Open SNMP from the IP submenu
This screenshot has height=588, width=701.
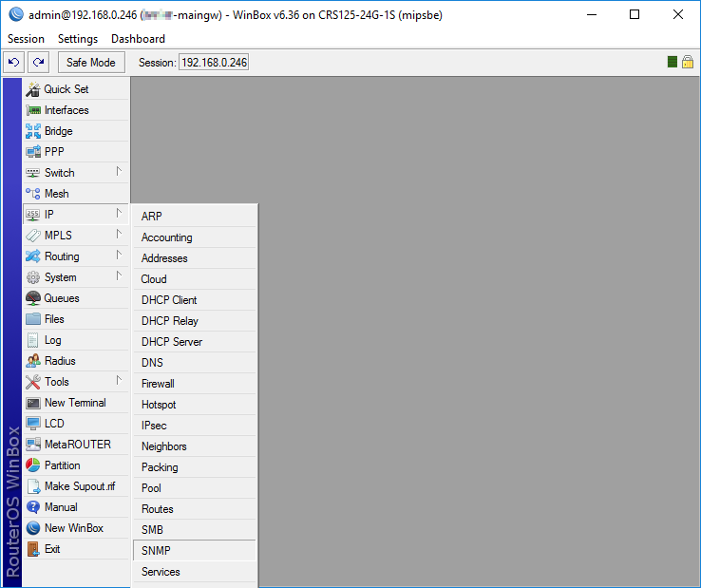(x=195, y=551)
